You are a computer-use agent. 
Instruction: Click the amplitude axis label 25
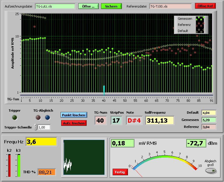point(17,14)
